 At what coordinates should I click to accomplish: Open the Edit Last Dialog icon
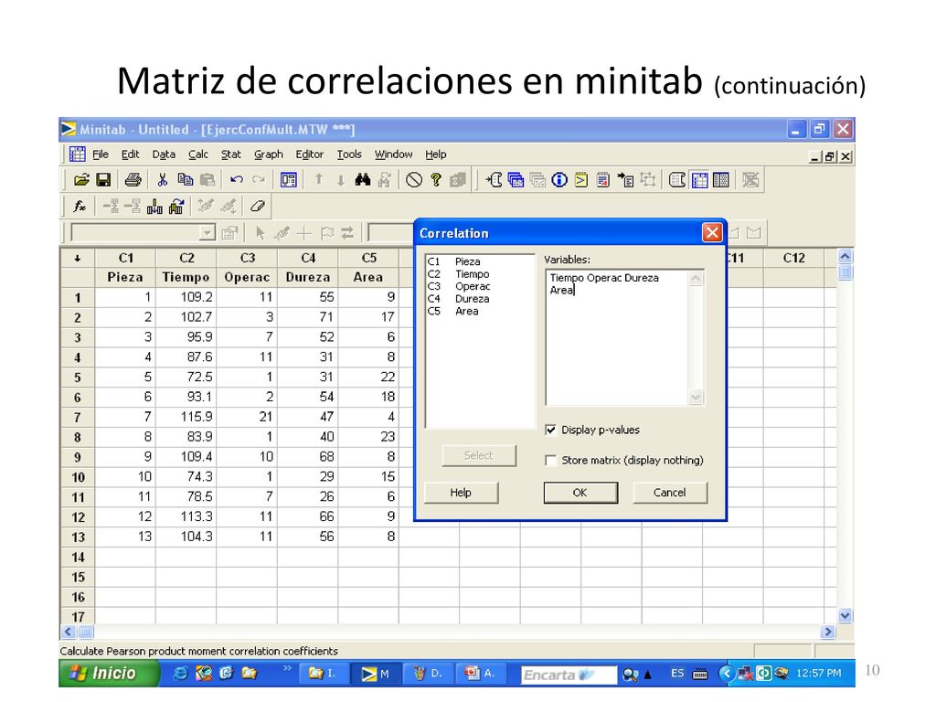288,180
